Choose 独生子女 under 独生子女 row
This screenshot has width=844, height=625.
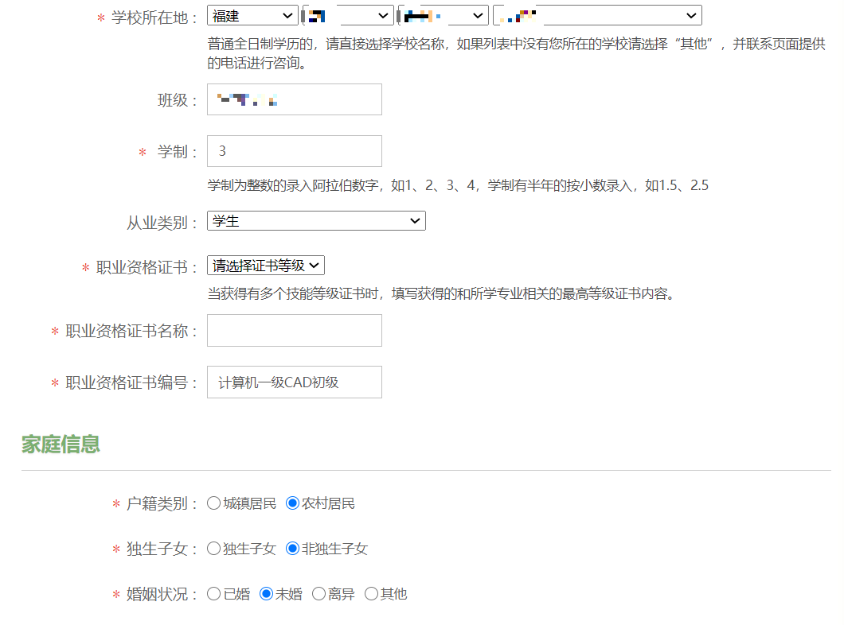tap(213, 548)
